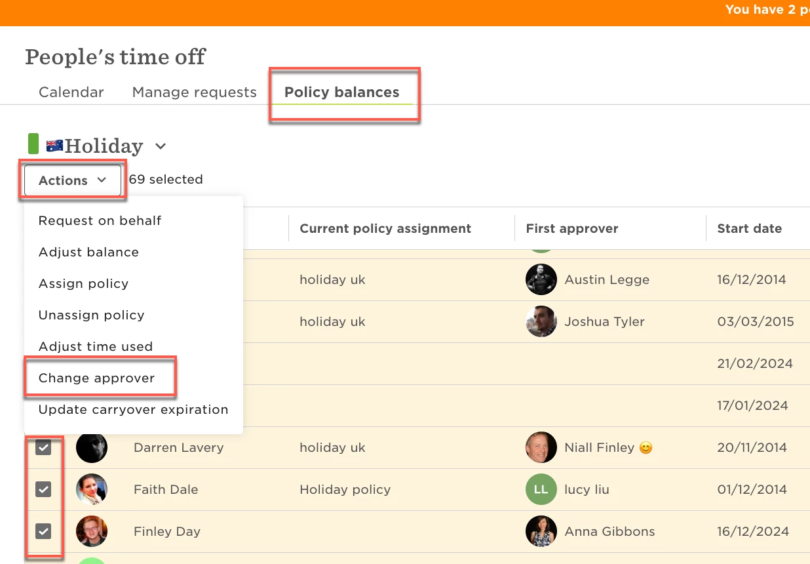810x564 pixels.
Task: Click the Australian flag beside Holiday
Action: pyautogui.click(x=54, y=146)
